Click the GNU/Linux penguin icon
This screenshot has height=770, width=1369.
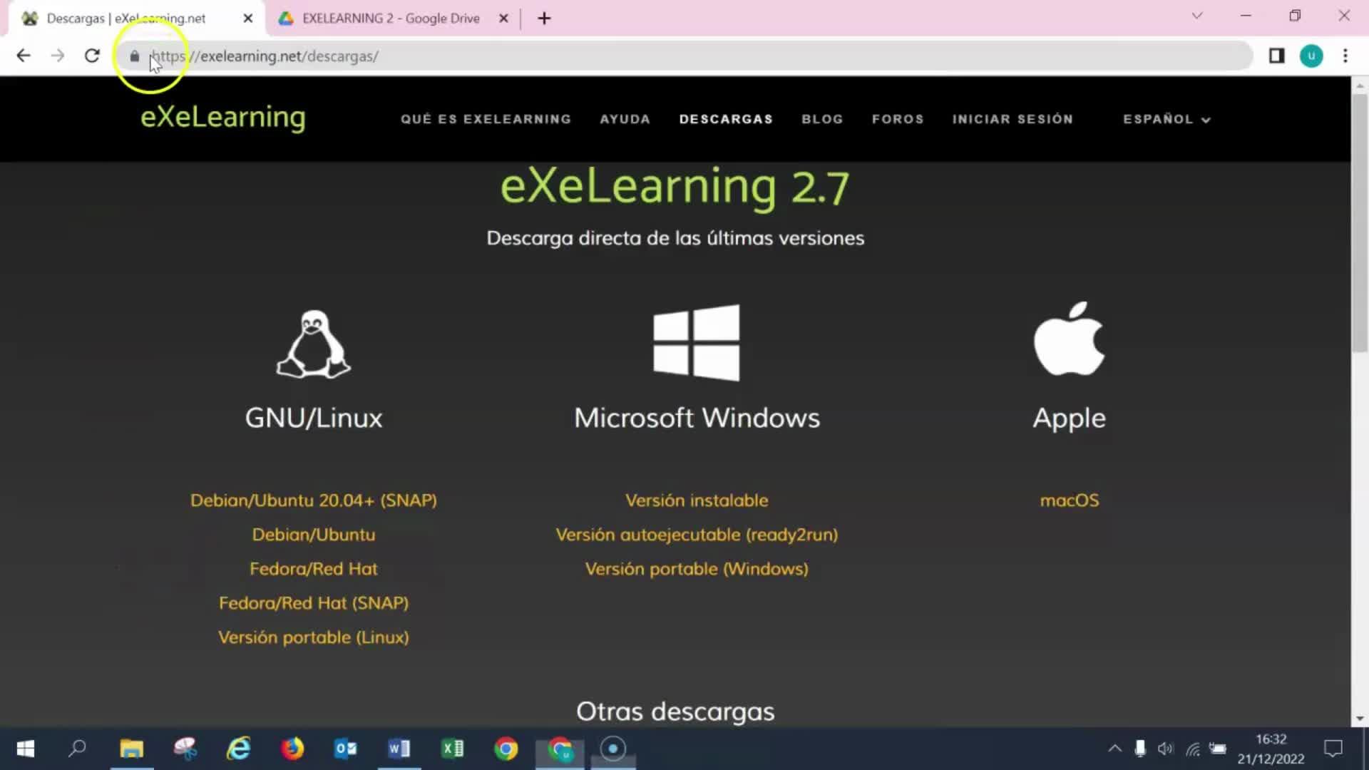tap(314, 344)
